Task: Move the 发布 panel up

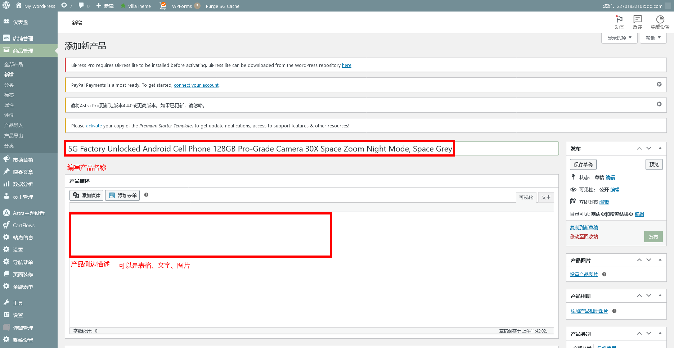Action: coord(639,148)
